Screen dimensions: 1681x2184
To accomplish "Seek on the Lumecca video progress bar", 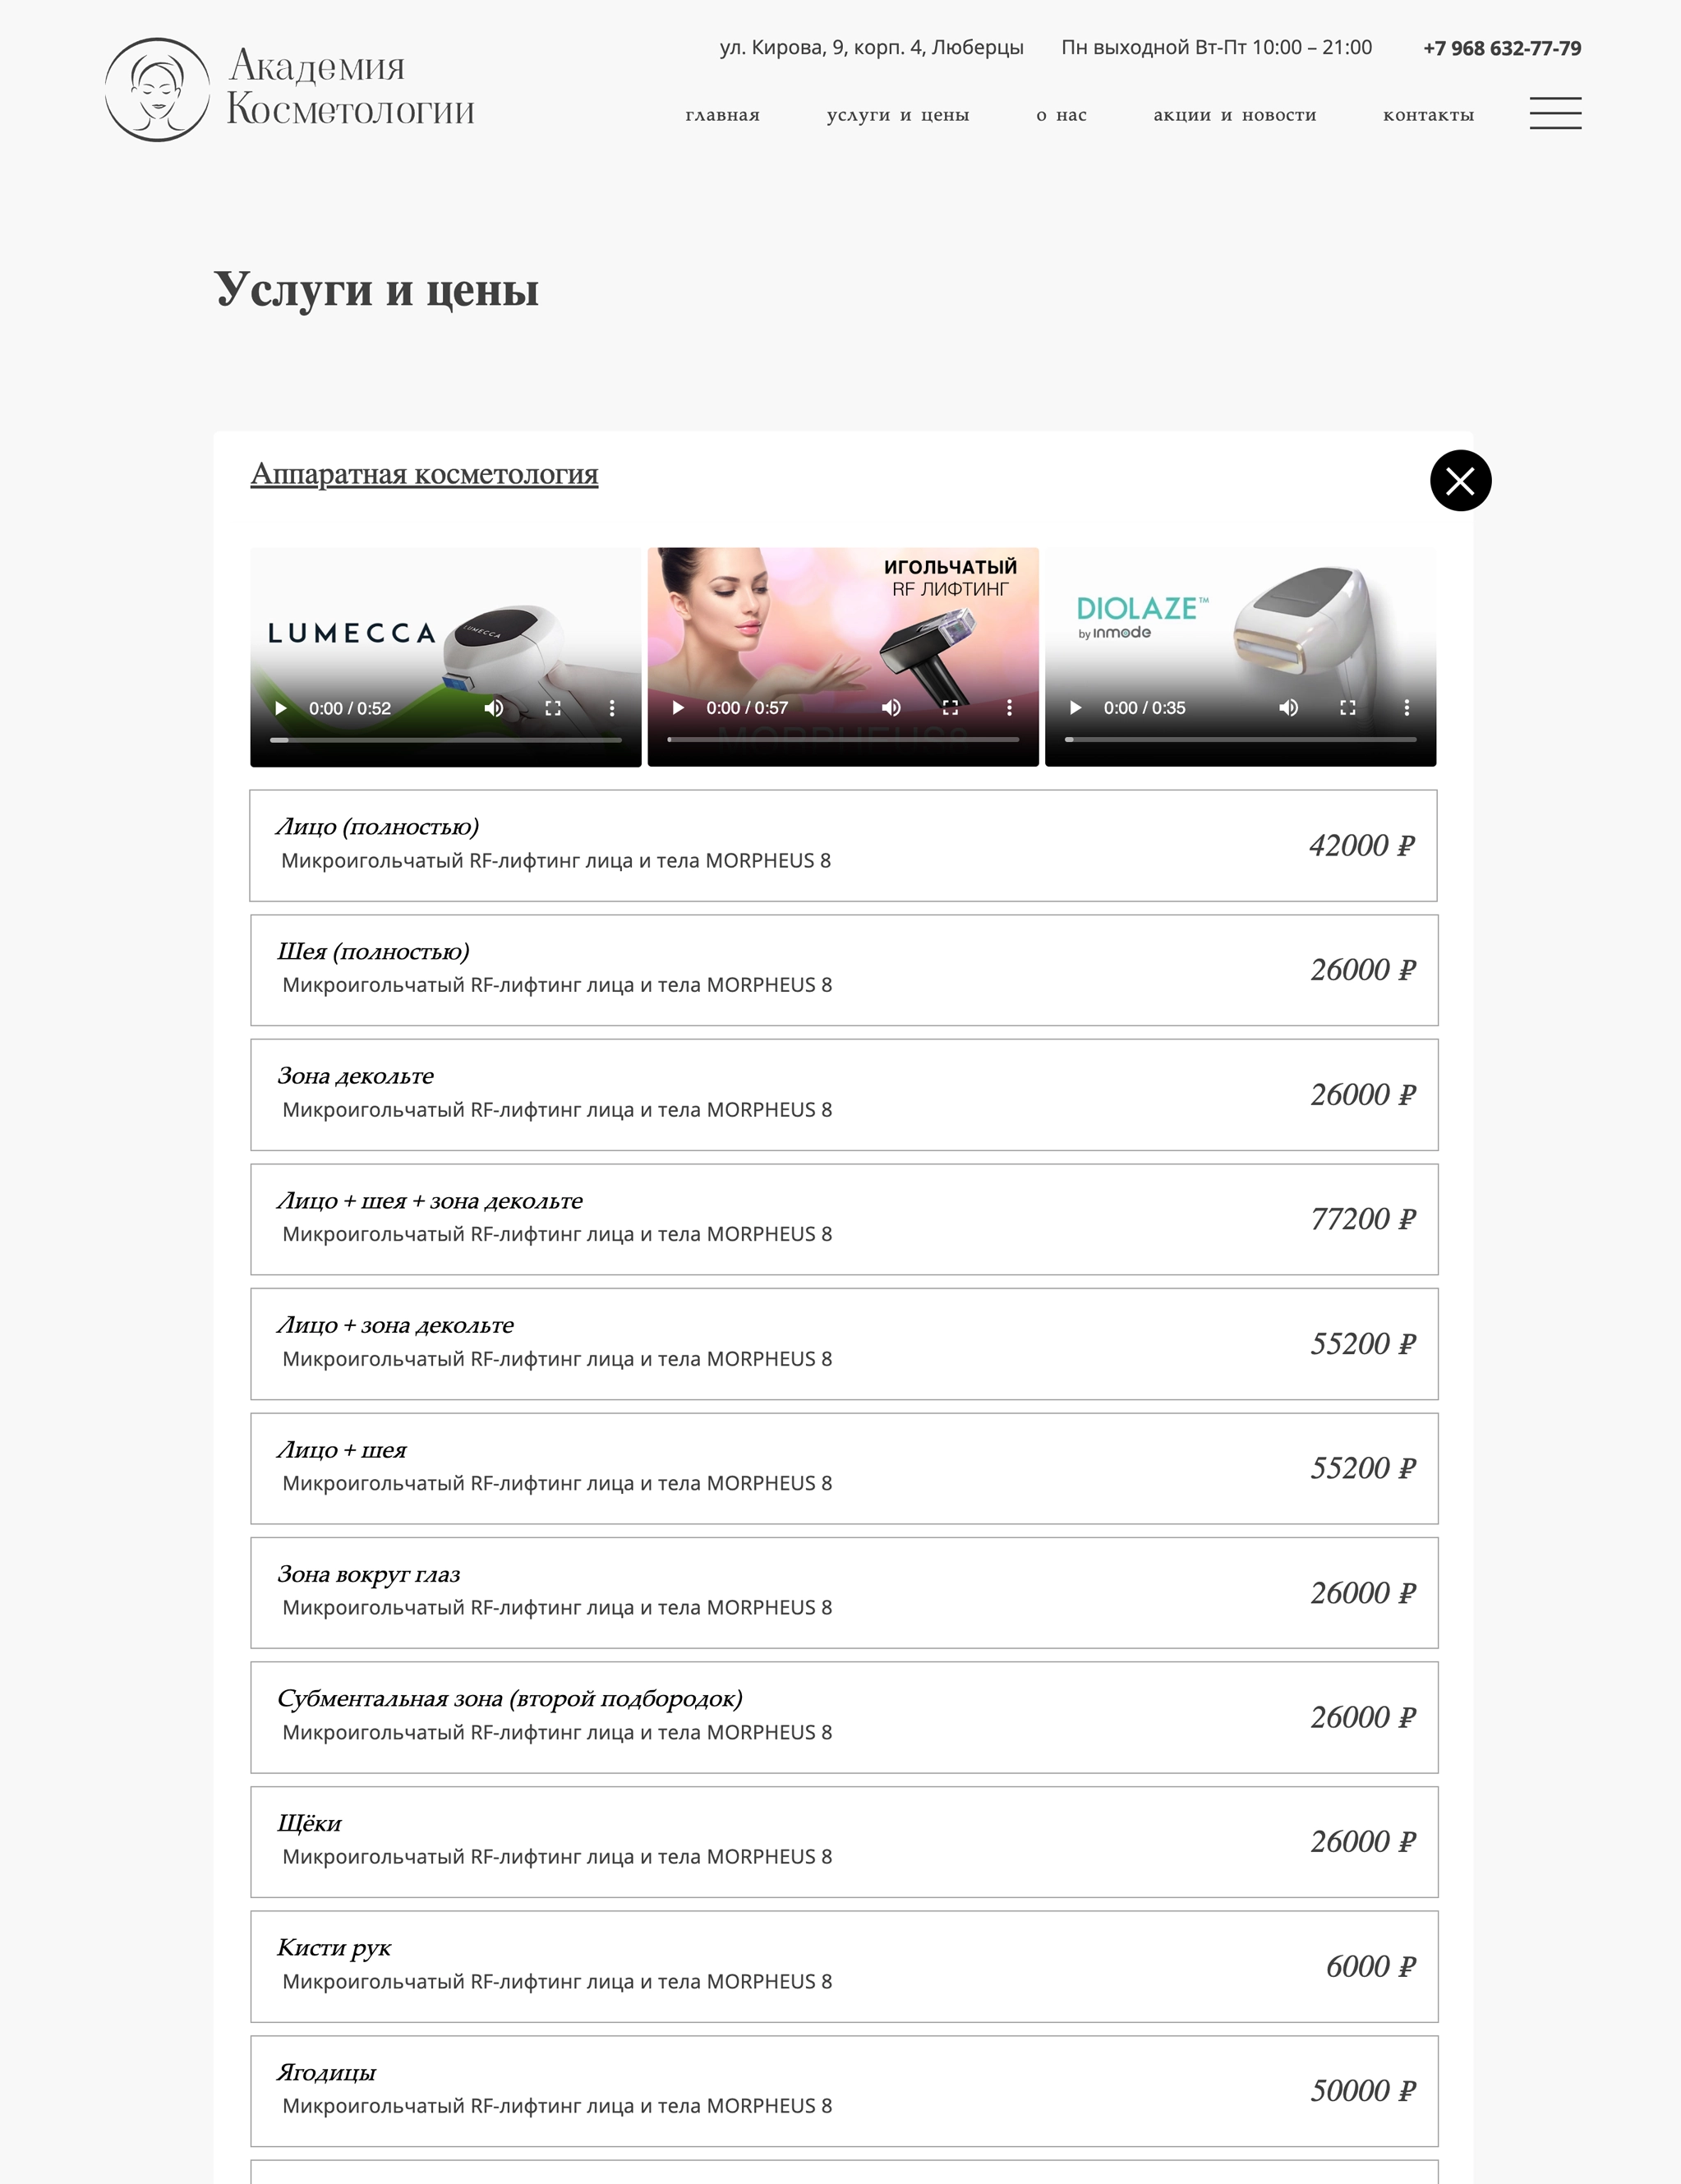I will 445,740.
